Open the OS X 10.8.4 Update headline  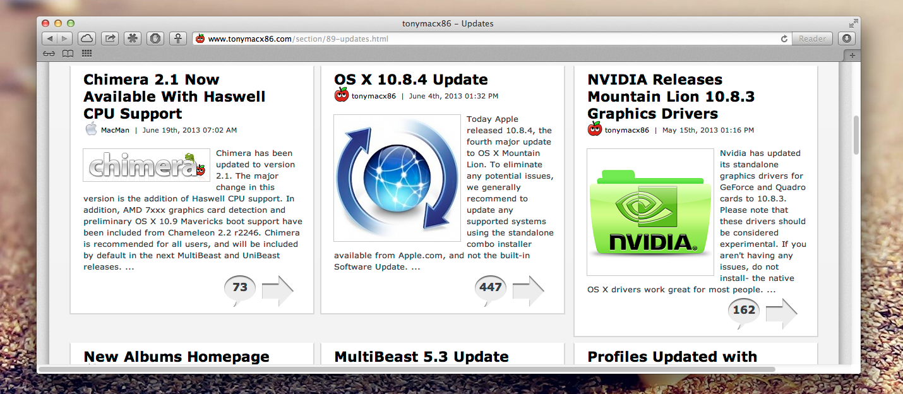411,80
